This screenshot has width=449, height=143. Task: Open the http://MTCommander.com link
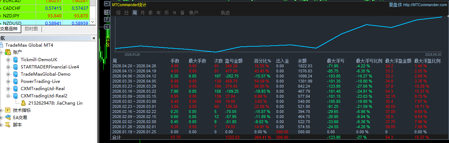tap(425, 5)
